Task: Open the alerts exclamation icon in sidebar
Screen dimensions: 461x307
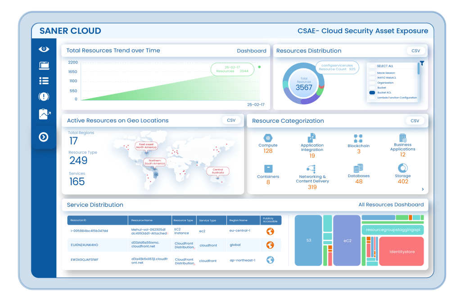Action: pyautogui.click(x=44, y=96)
